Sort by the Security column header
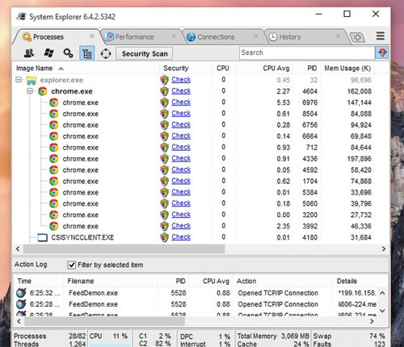This screenshot has height=347, width=404. 176,69
